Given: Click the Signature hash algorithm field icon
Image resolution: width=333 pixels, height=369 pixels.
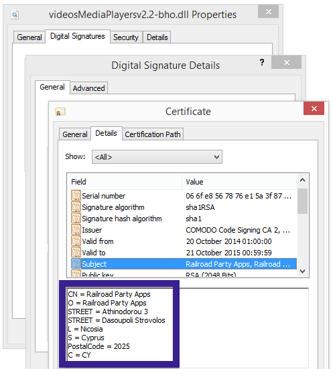Looking at the screenshot, I should click(x=76, y=218).
